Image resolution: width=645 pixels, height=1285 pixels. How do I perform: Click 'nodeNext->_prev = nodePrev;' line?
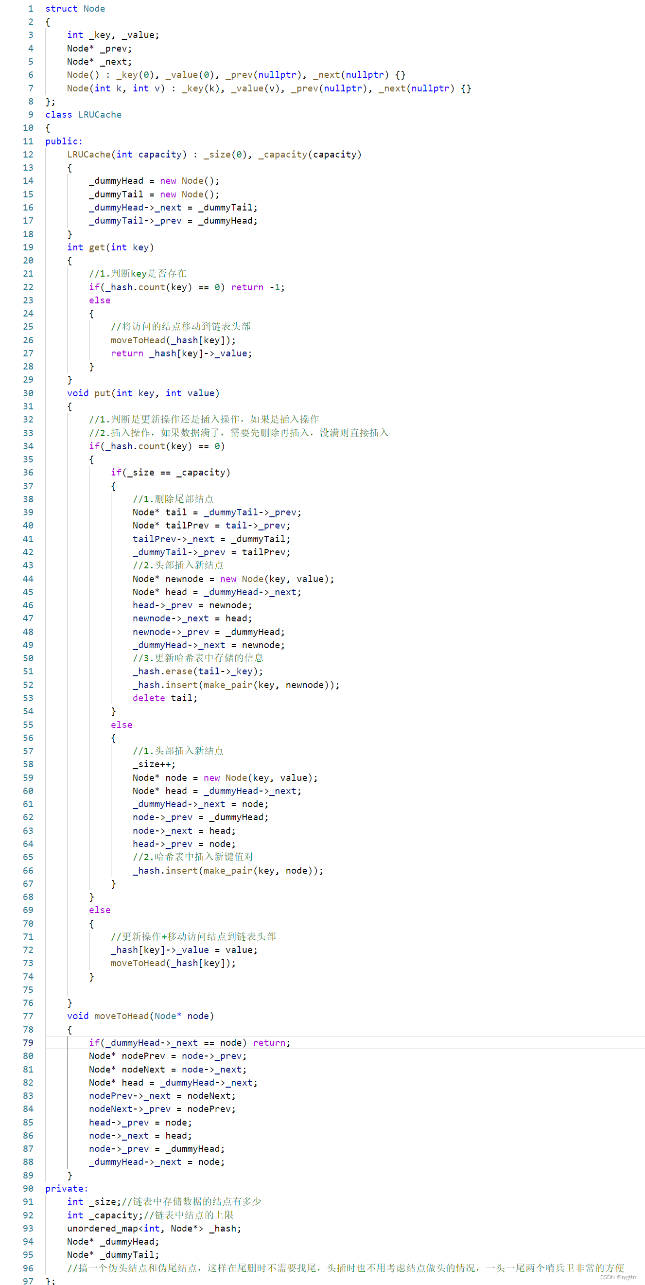pos(163,1109)
